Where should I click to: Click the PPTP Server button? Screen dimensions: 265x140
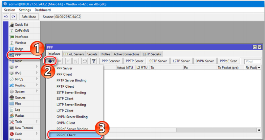coord(134,61)
